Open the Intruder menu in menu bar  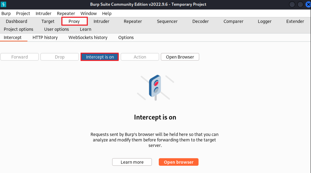coord(44,13)
